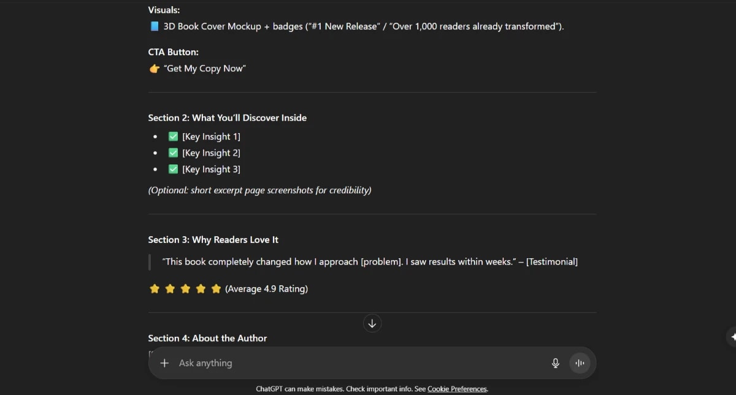This screenshot has width=736, height=395.
Task: Click the Section 4 About the Author heading
Action: click(207, 338)
